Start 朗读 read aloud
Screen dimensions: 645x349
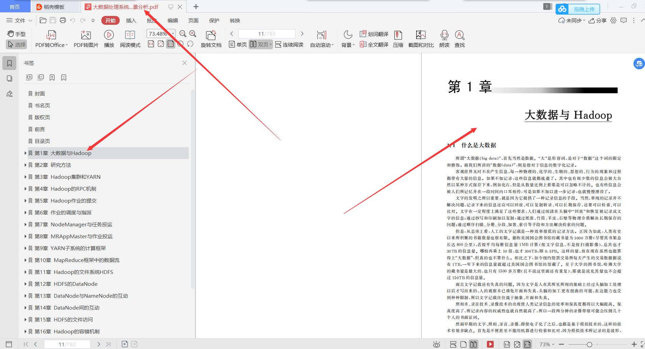444,39
